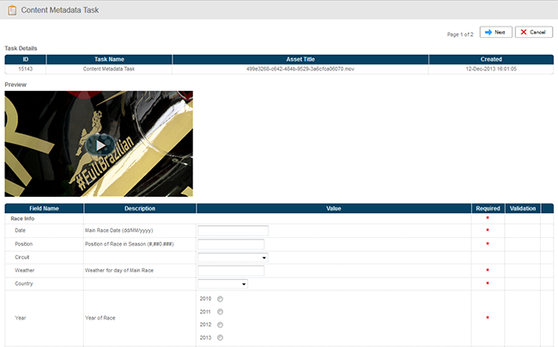Click the Weather text input box
Screen dimensions: 558x347
(230, 271)
